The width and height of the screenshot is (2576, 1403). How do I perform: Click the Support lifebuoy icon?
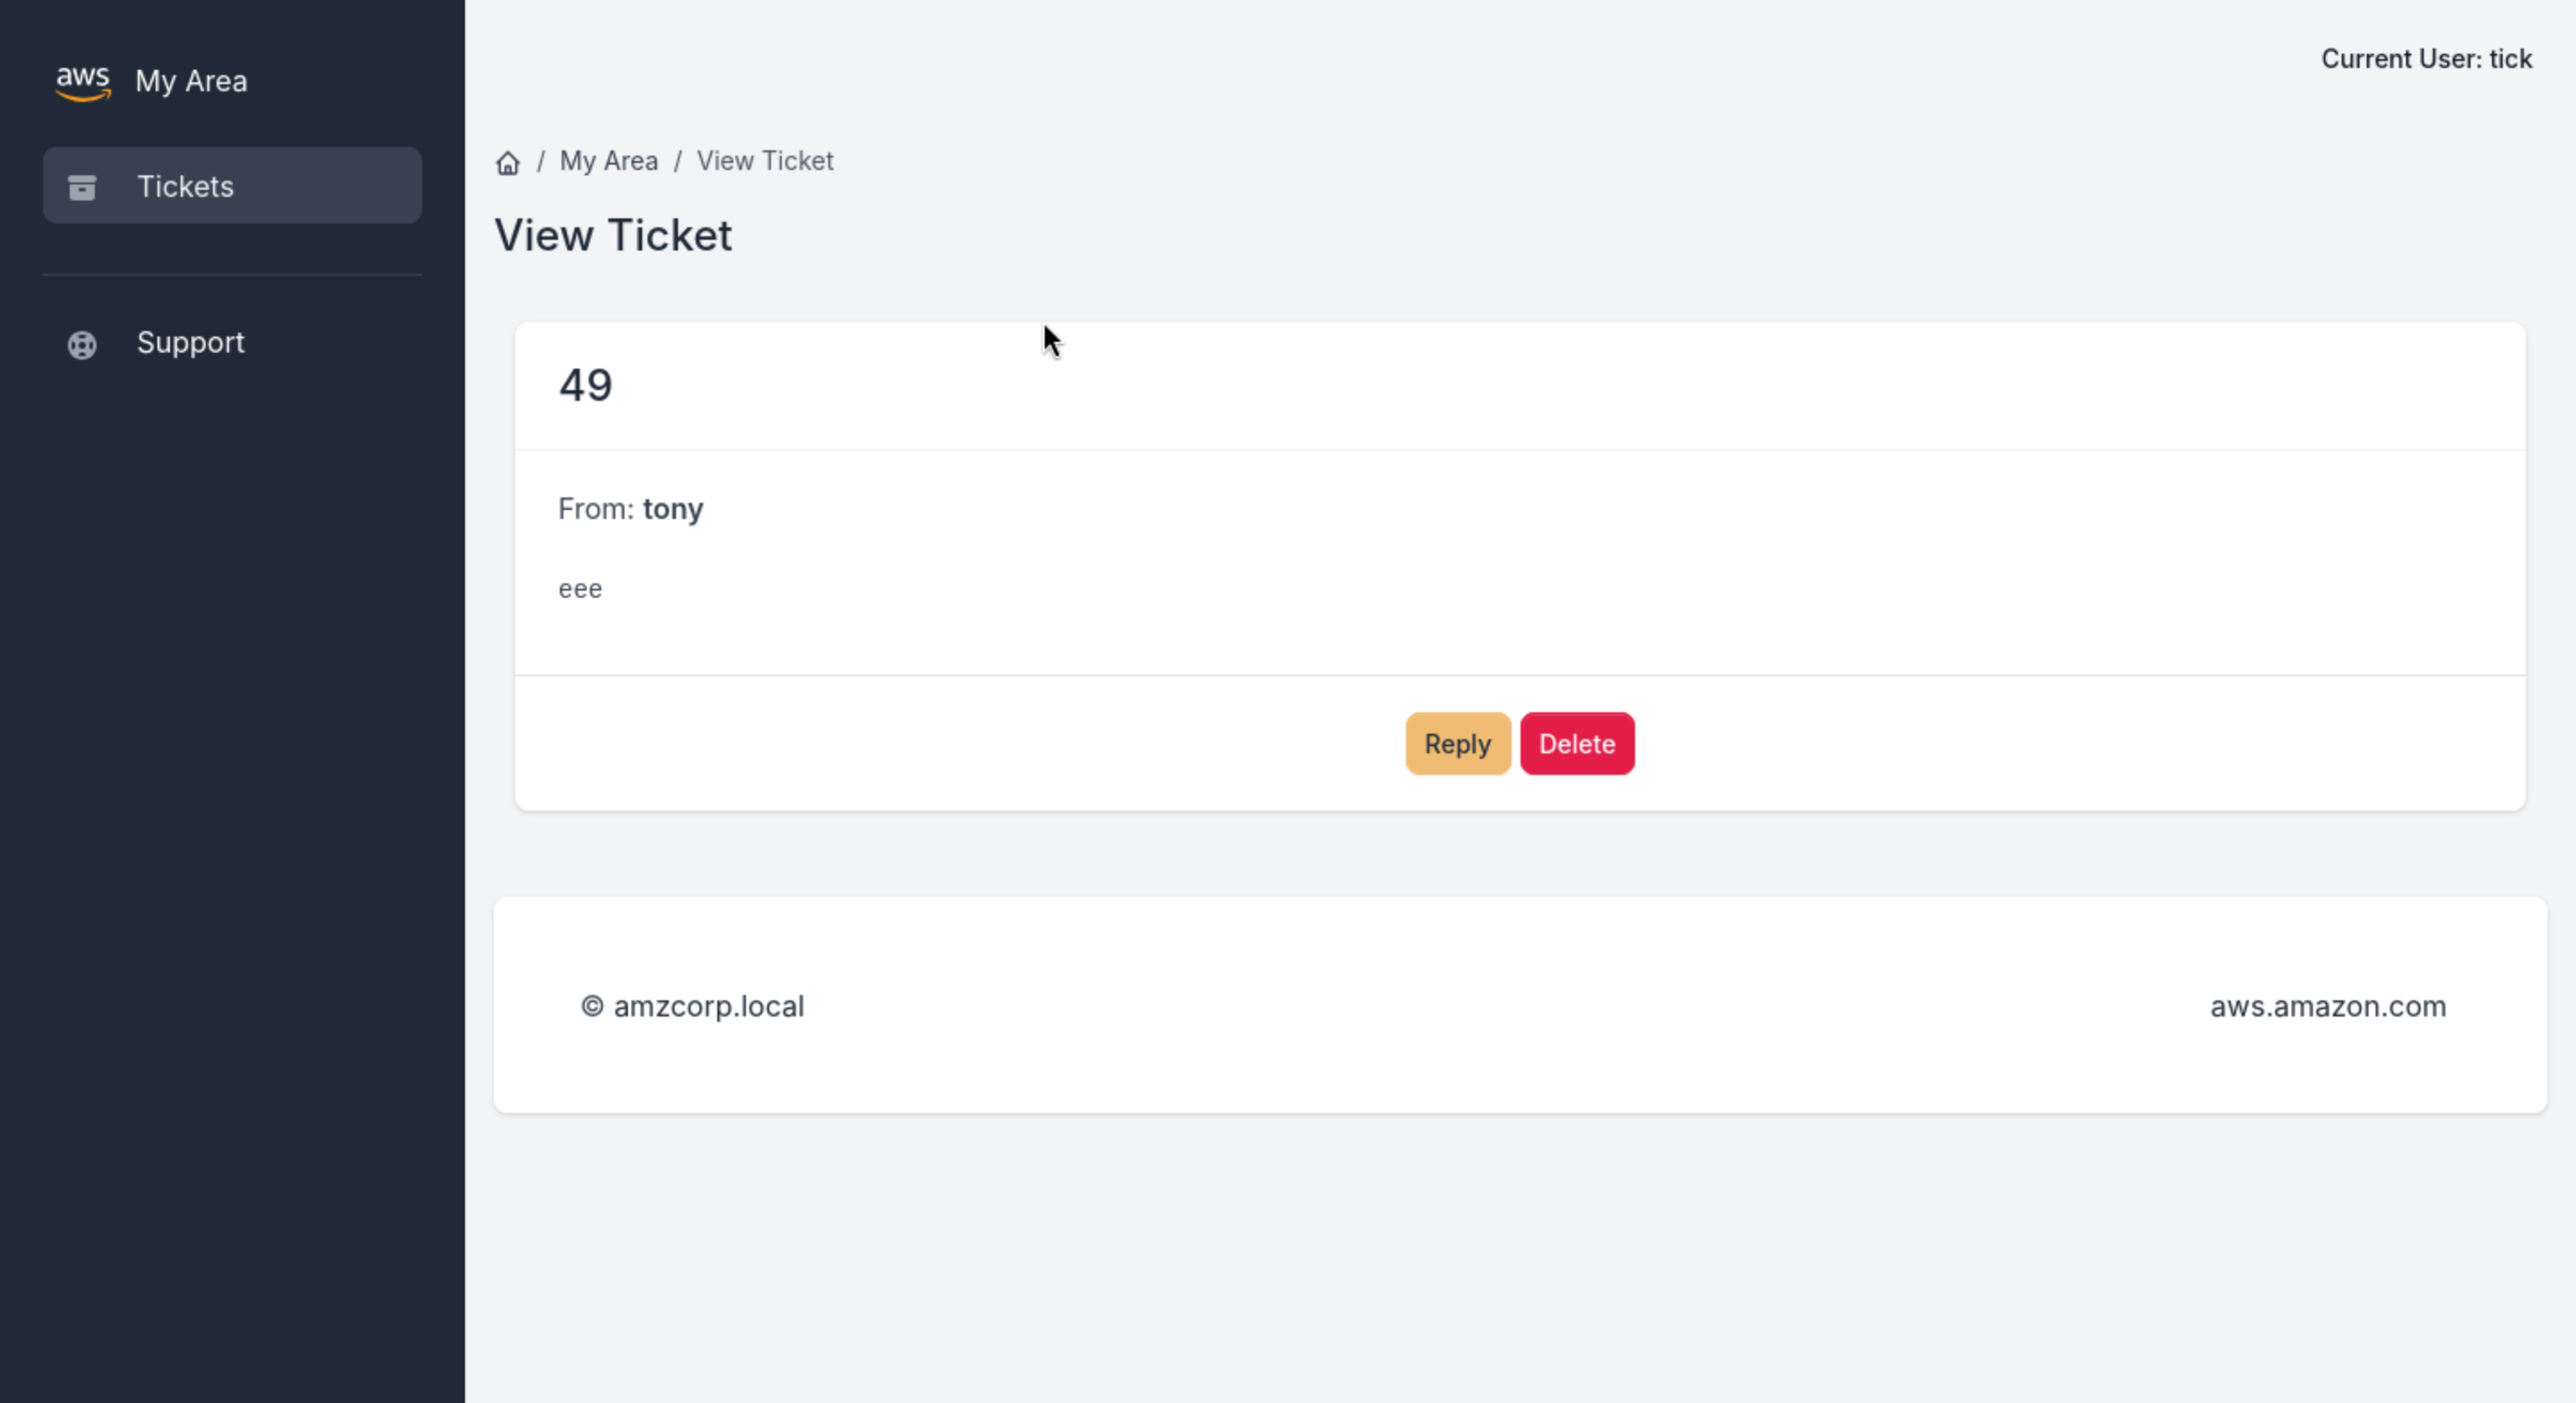point(82,344)
